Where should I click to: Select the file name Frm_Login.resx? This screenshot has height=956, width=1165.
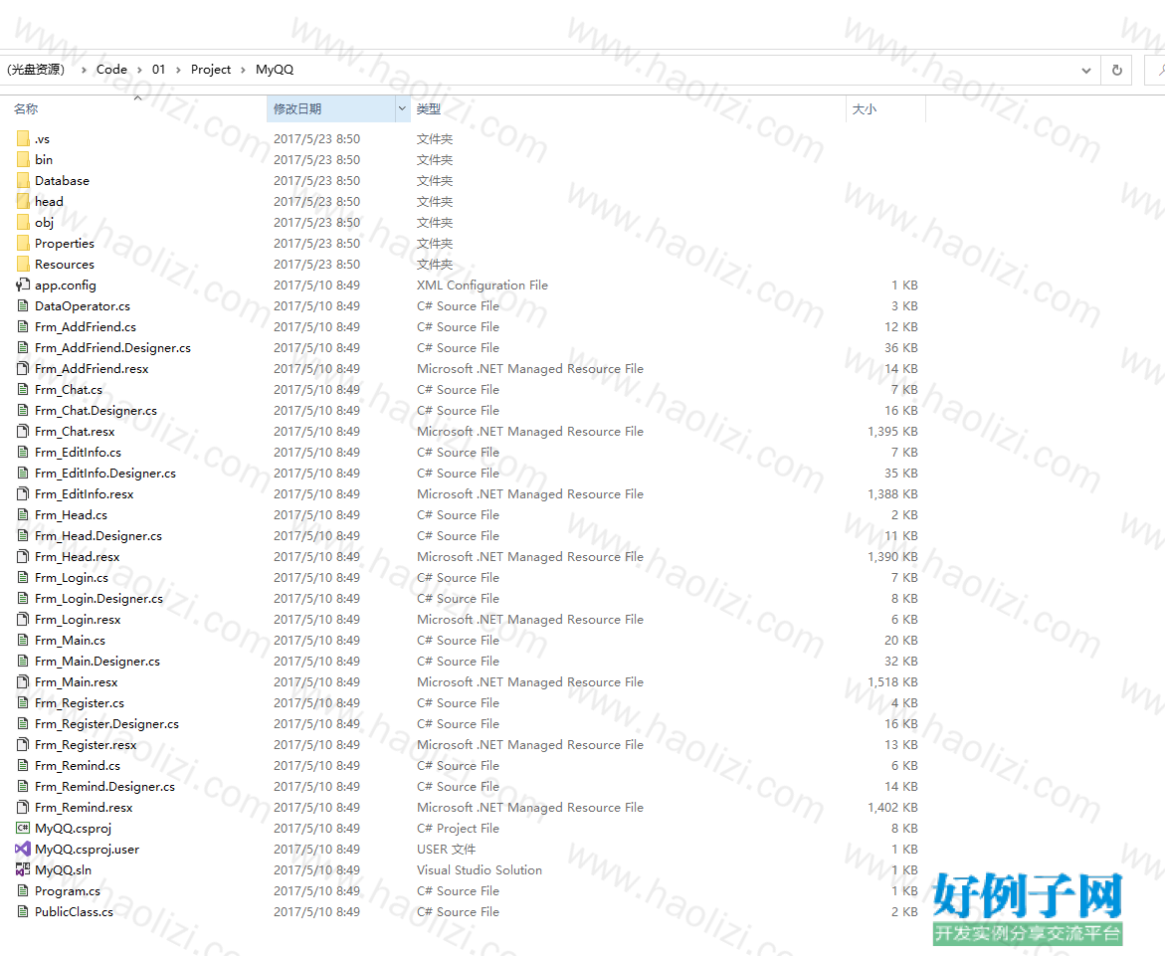coord(78,619)
